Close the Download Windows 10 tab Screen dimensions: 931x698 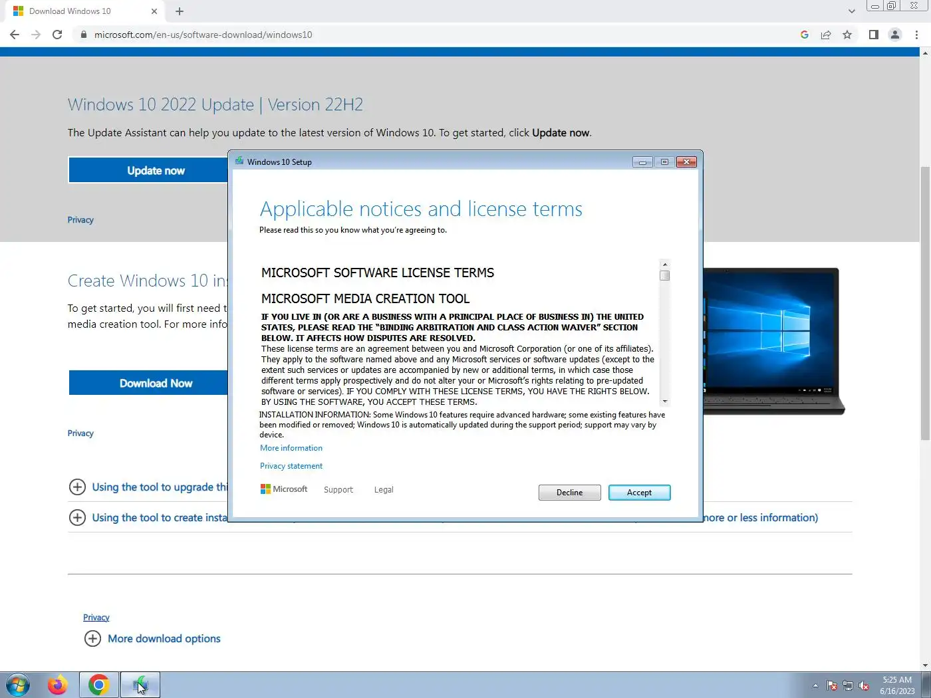[154, 11]
